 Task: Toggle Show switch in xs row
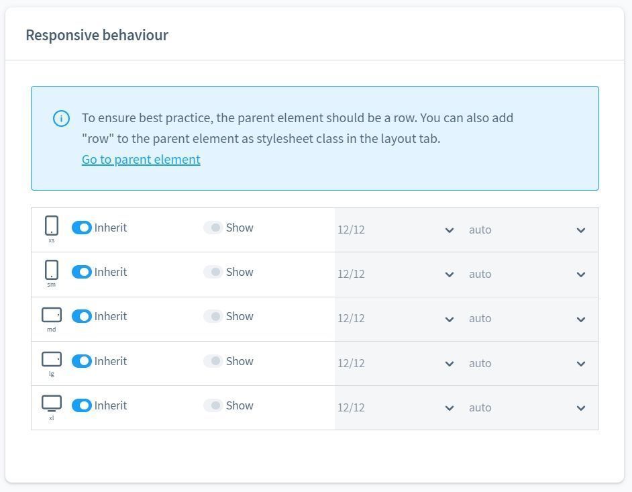[213, 228]
